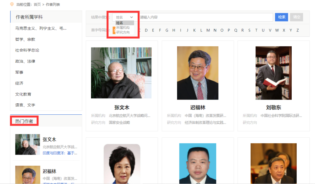Open the article 印度与印度洋：基于...
This screenshot has width=315, height=184.
(60, 153)
